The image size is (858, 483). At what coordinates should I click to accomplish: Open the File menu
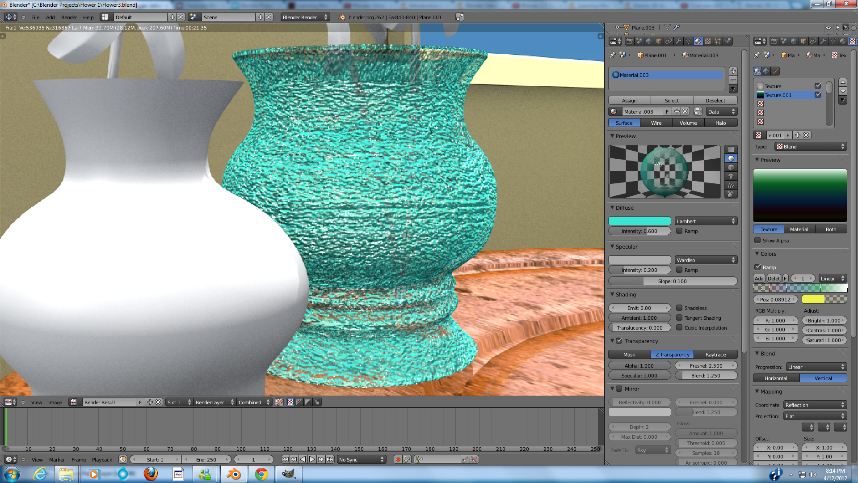coord(35,17)
